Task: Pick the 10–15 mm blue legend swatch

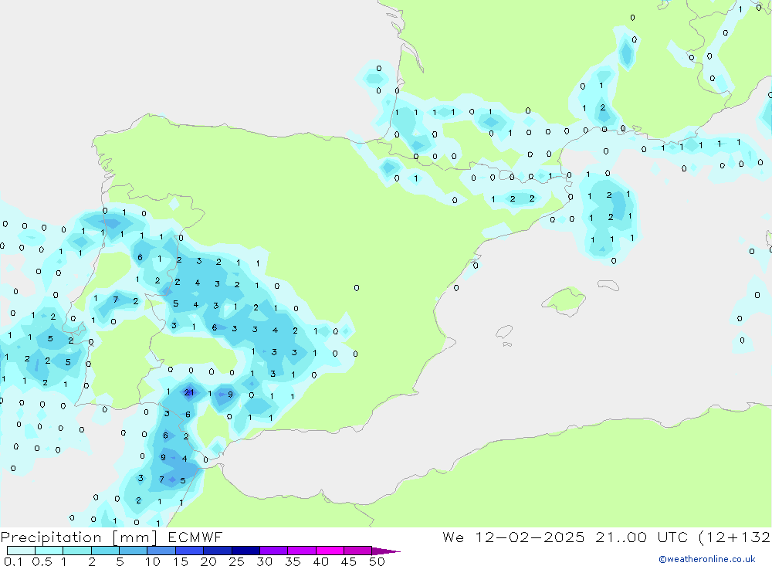Action: click(x=161, y=551)
